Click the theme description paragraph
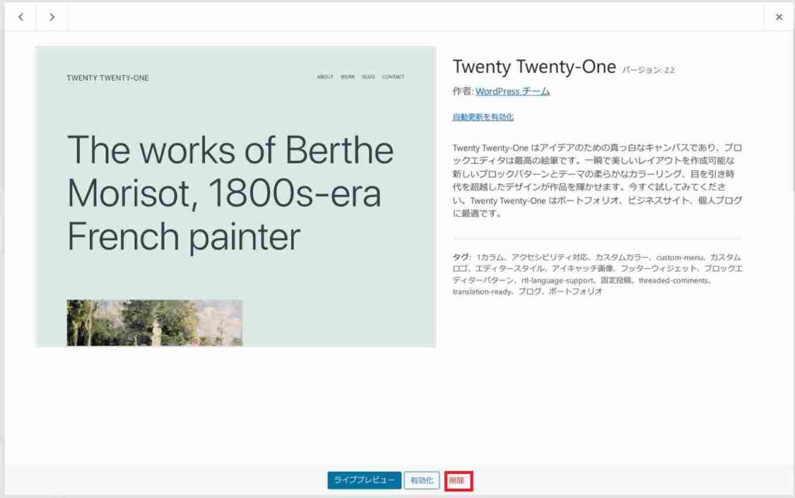The width and height of the screenshot is (795, 498). click(597, 180)
